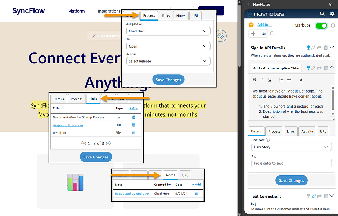The width and height of the screenshot is (338, 216).
Task: Switch to Activity tab in navnotes panel
Action: tap(307, 131)
